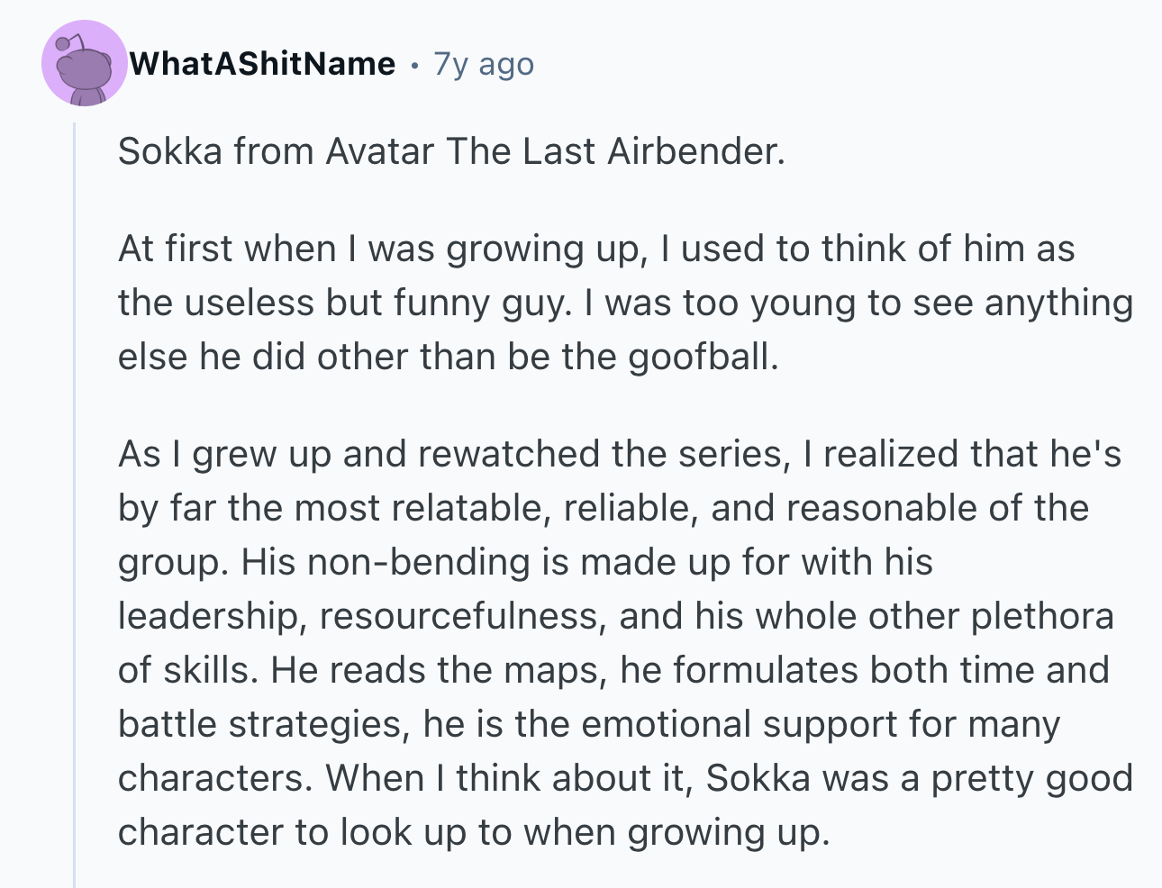Collapse the comment using the vertical thread line

(x=75, y=504)
